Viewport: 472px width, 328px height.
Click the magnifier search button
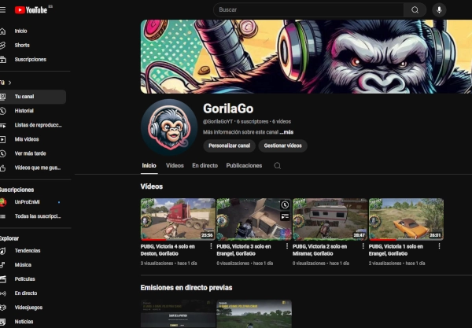click(x=415, y=9)
